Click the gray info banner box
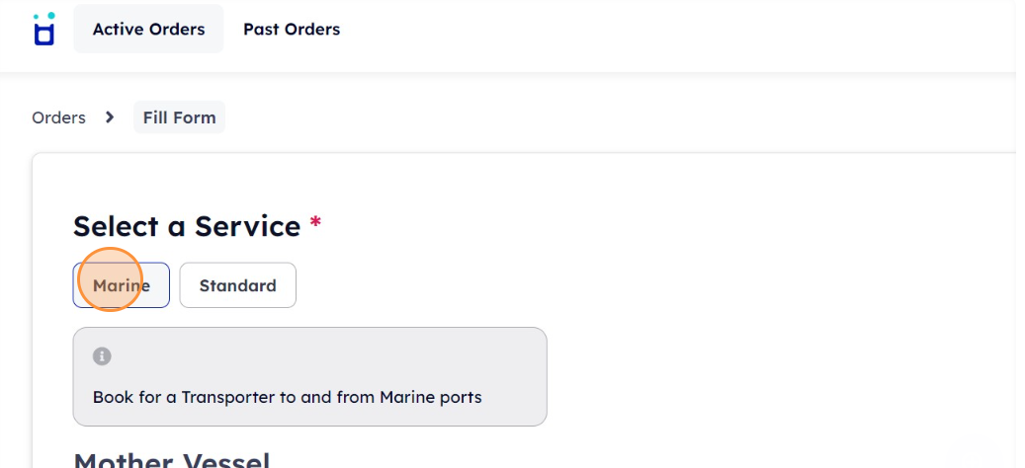Viewport: 1025px width, 468px height. coord(309,376)
